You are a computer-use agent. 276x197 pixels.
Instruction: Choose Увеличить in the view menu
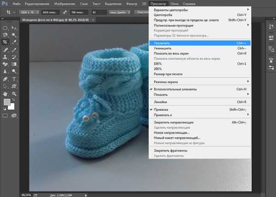pyautogui.click(x=162, y=42)
